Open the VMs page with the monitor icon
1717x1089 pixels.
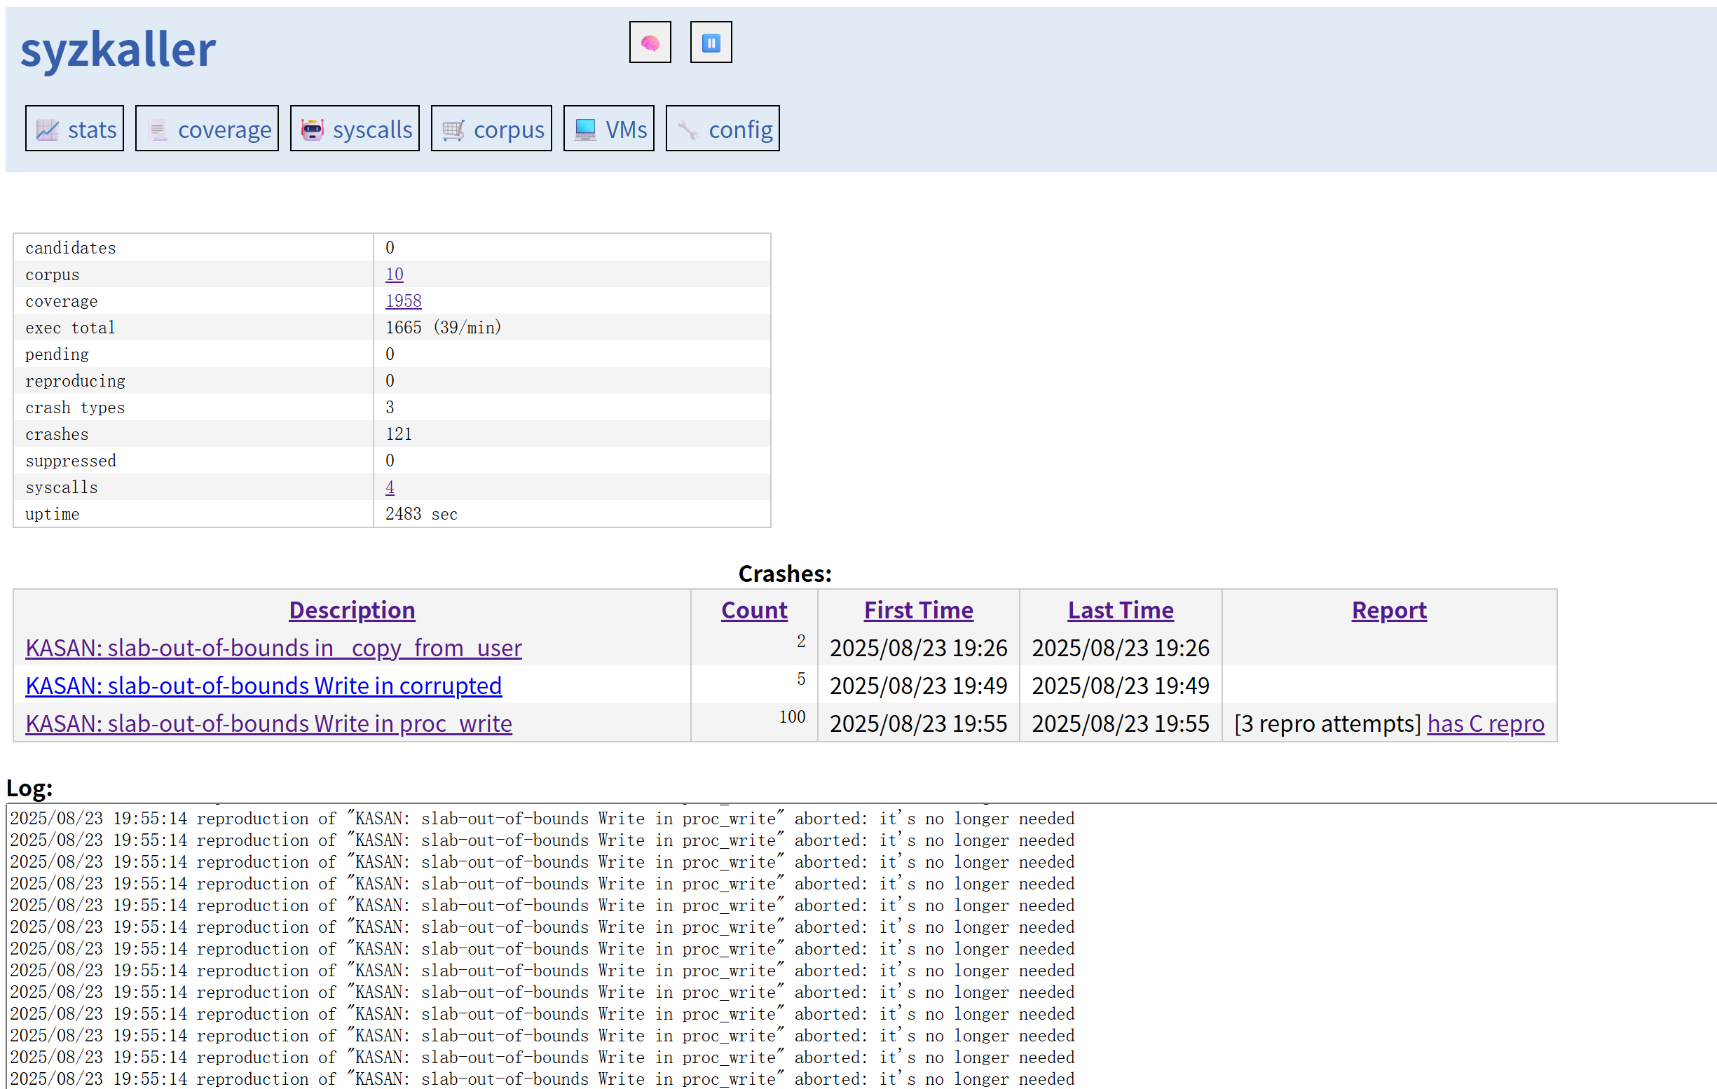pos(609,129)
